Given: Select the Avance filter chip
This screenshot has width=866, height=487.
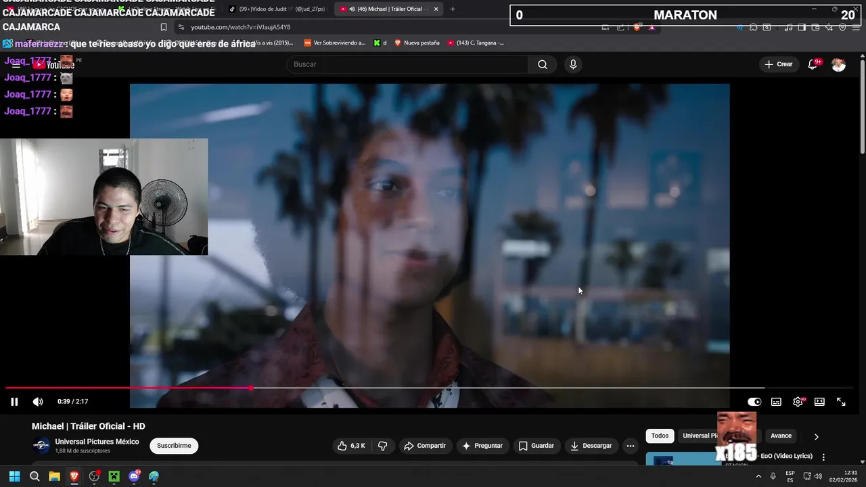Looking at the screenshot, I should pos(781,436).
